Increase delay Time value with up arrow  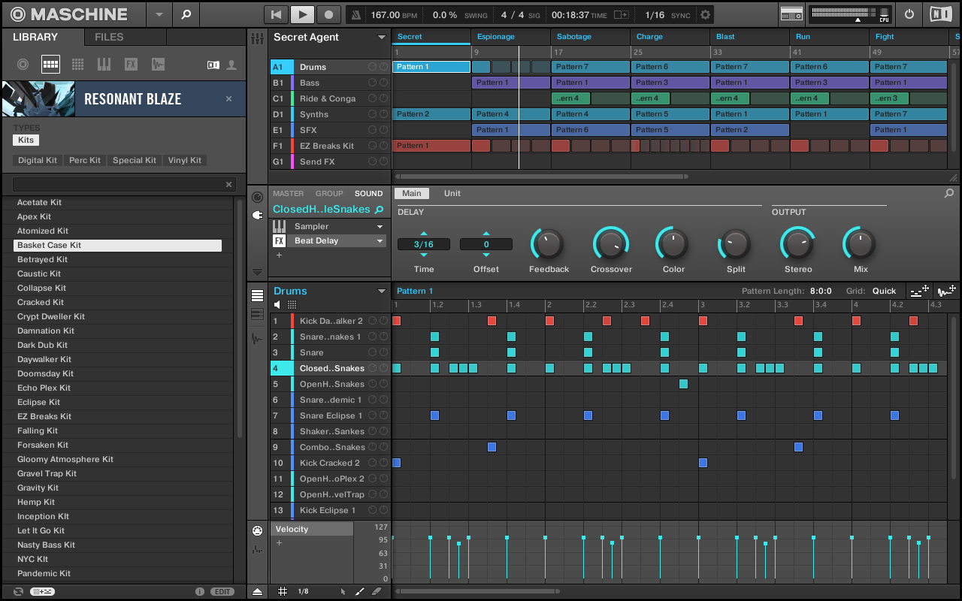pyautogui.click(x=424, y=234)
